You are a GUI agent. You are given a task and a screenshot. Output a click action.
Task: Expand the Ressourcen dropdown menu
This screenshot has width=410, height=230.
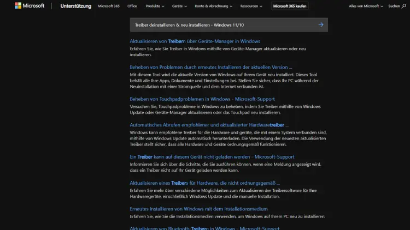click(251, 6)
